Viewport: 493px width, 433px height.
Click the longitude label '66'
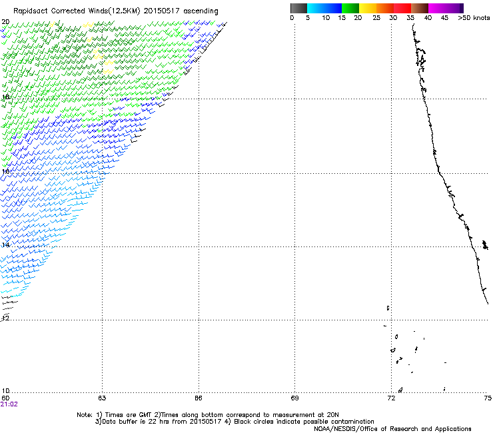pos(199,398)
